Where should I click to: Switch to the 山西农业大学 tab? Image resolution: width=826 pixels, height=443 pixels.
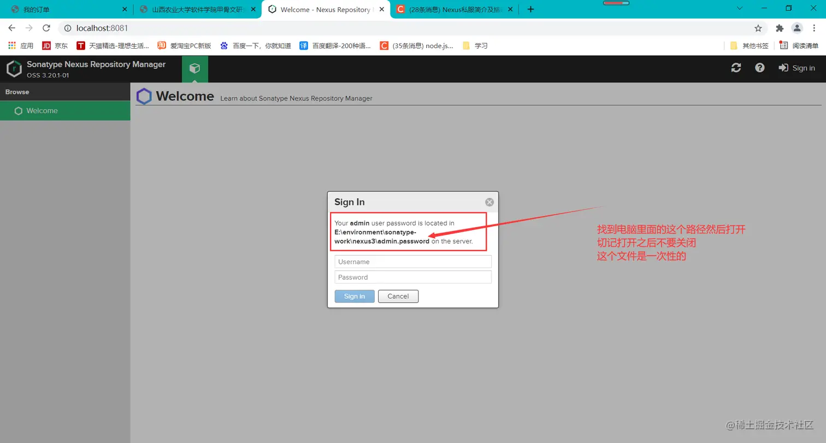click(x=198, y=9)
